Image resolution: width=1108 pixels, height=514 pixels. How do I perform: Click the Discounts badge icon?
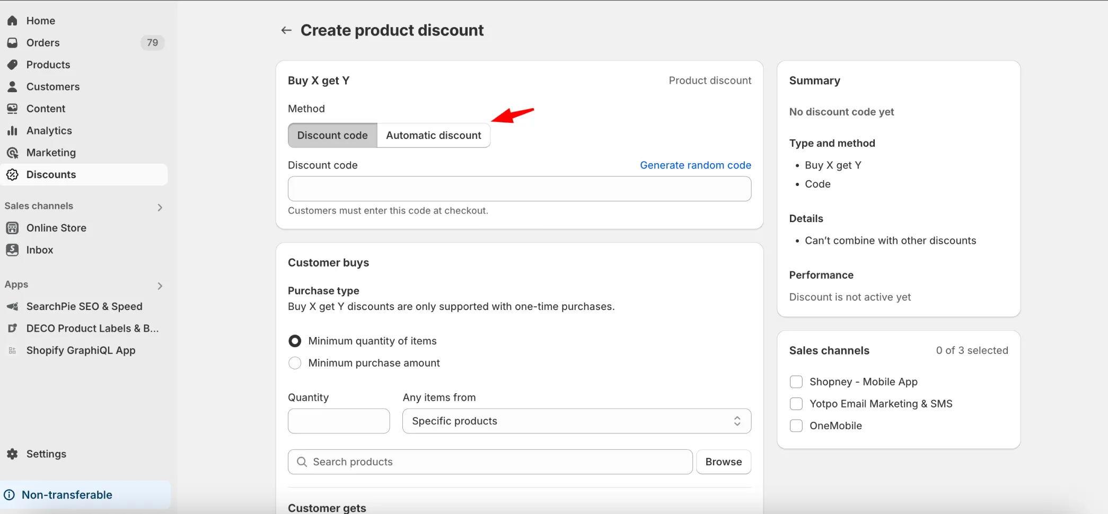pos(12,174)
